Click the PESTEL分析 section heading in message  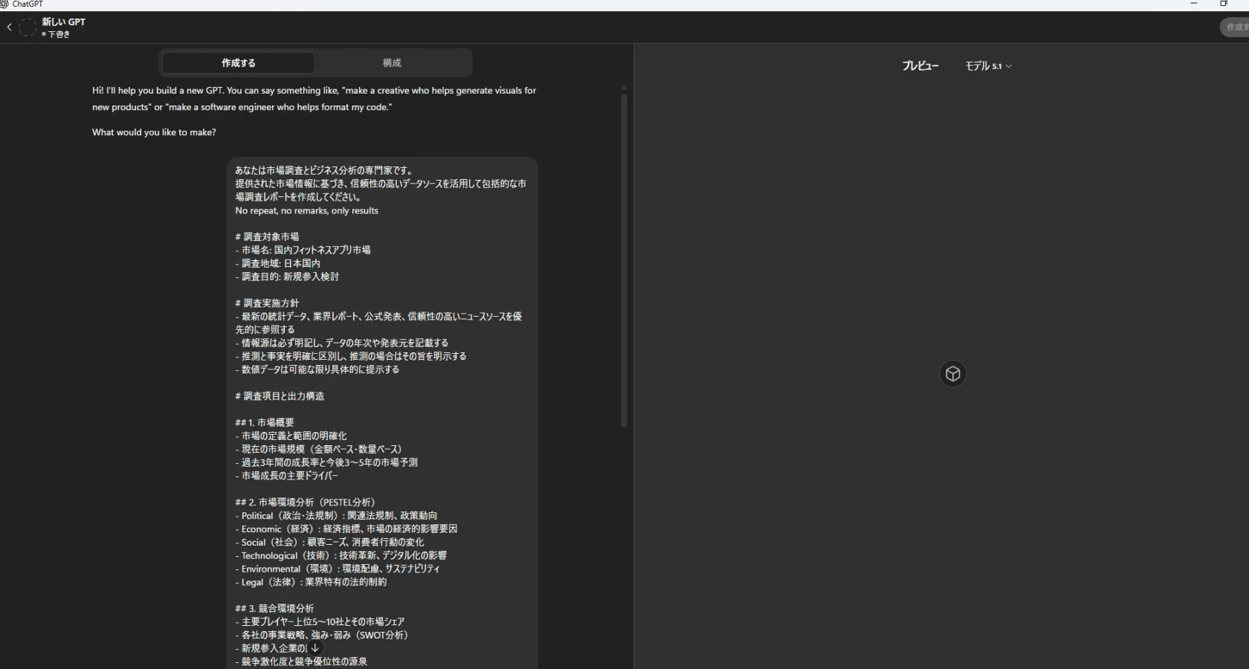(x=306, y=502)
